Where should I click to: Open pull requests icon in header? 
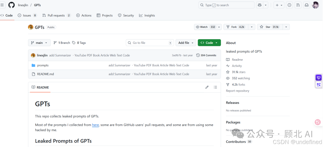298,5
